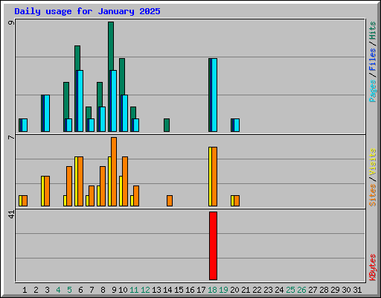
Task: Click the red KBytes legend label
Action: (373, 267)
